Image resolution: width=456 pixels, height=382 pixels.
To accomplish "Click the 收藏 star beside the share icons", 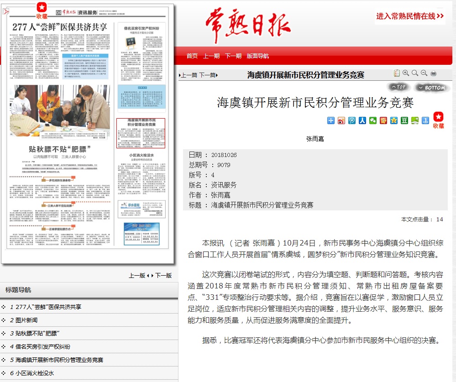I will (438, 120).
